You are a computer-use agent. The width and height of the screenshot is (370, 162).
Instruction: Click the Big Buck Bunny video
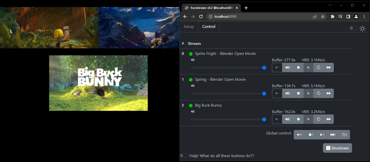pyautogui.click(x=98, y=83)
